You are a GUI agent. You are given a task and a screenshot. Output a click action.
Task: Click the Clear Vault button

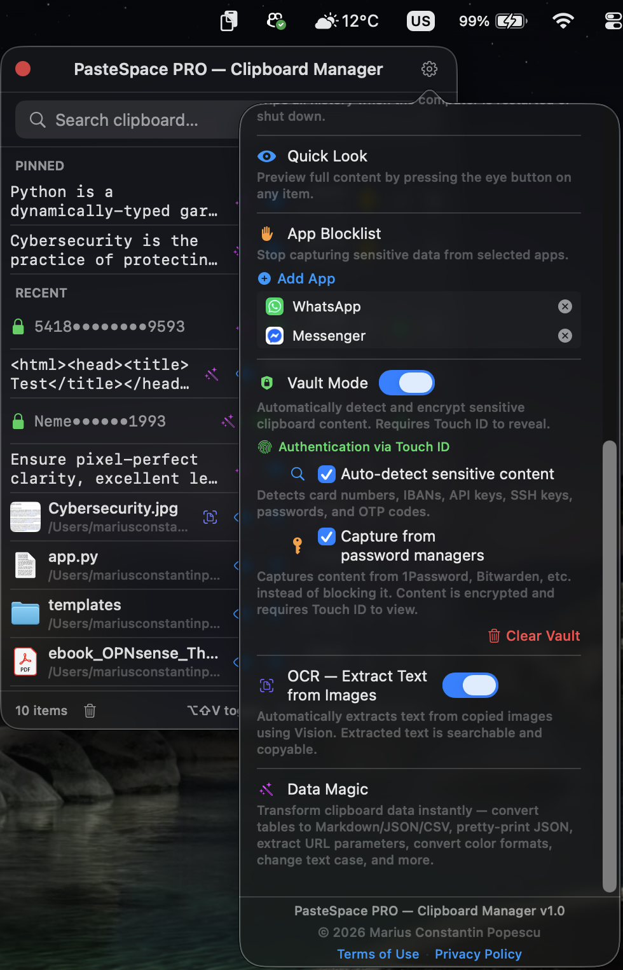click(x=533, y=636)
